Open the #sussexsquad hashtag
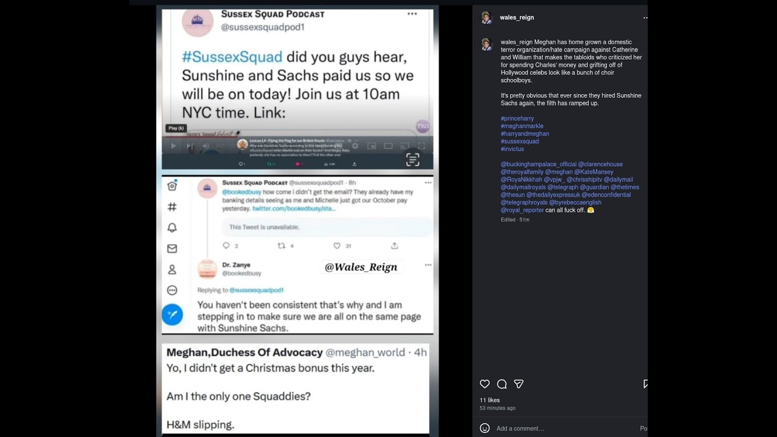The image size is (777, 437). [520, 141]
